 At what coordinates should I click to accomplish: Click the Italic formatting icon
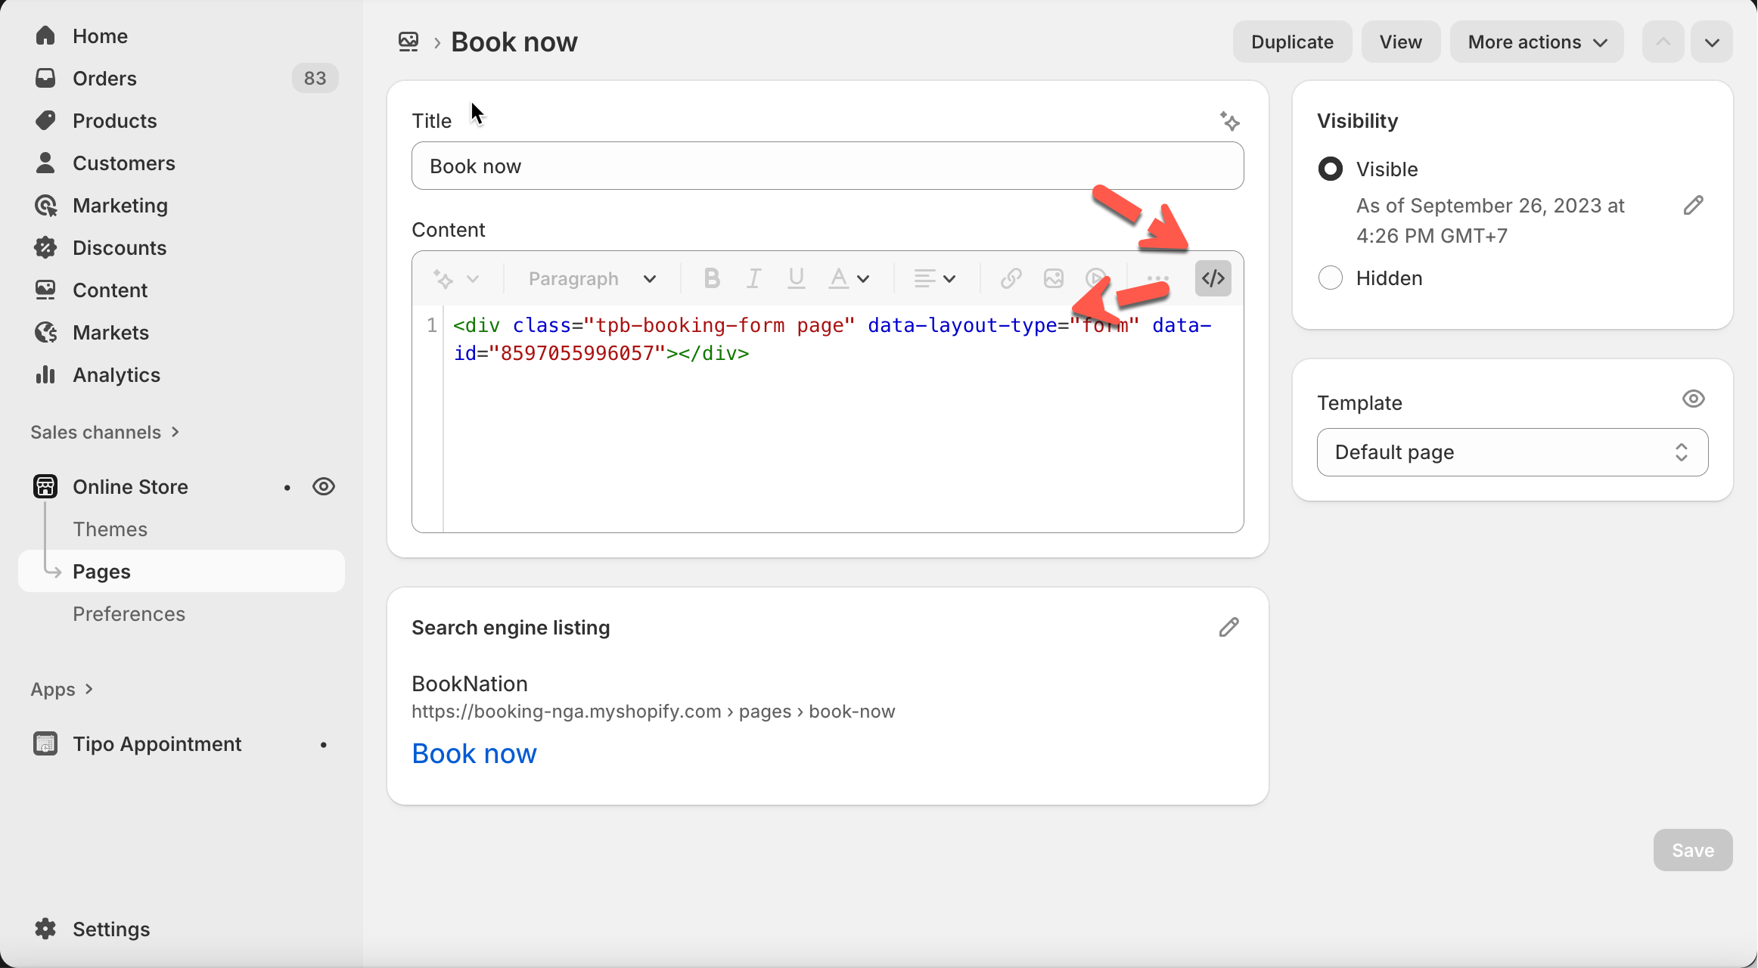753,278
